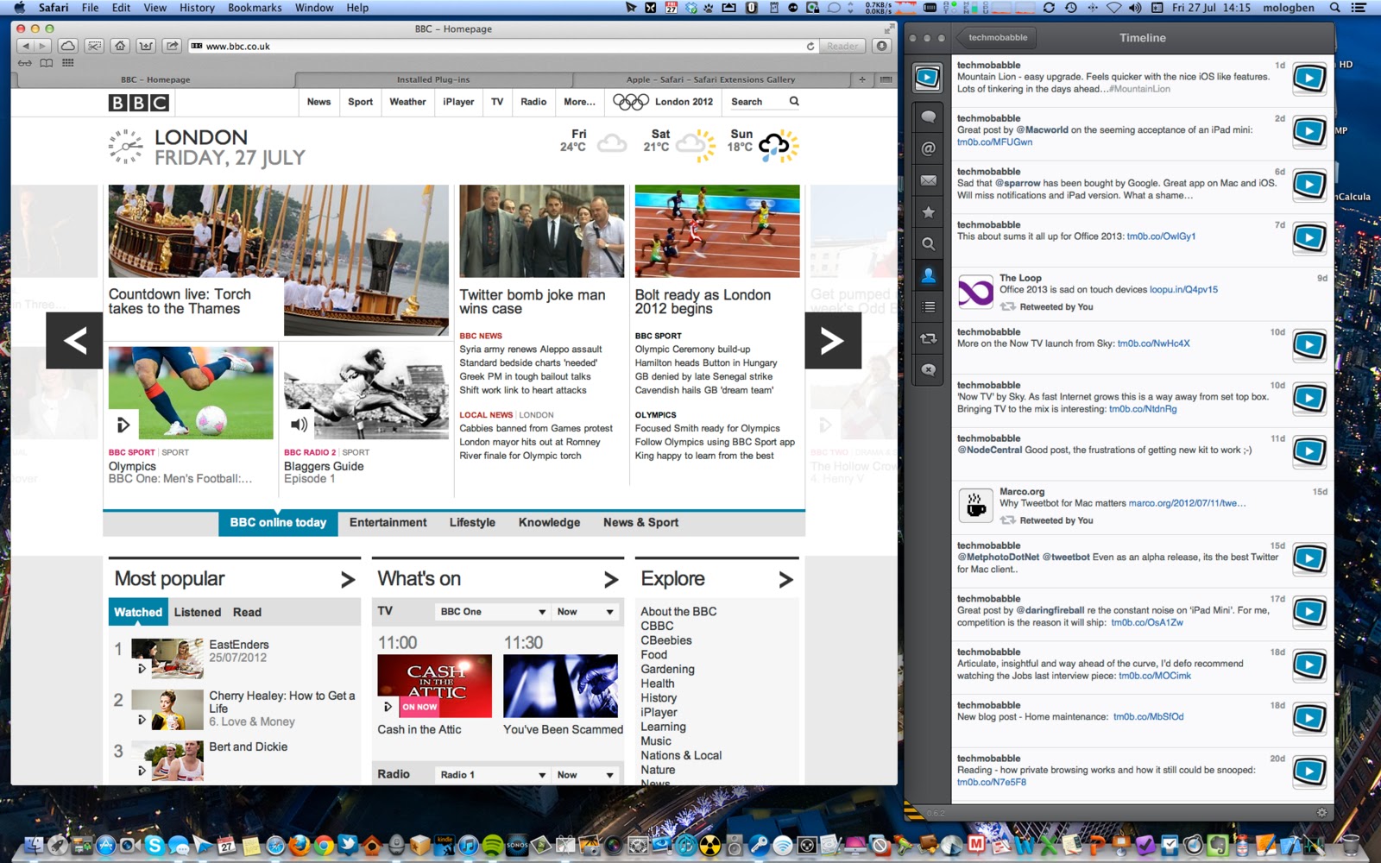Open London 2012 Olympics link
This screenshot has width=1381, height=863.
pos(663,102)
